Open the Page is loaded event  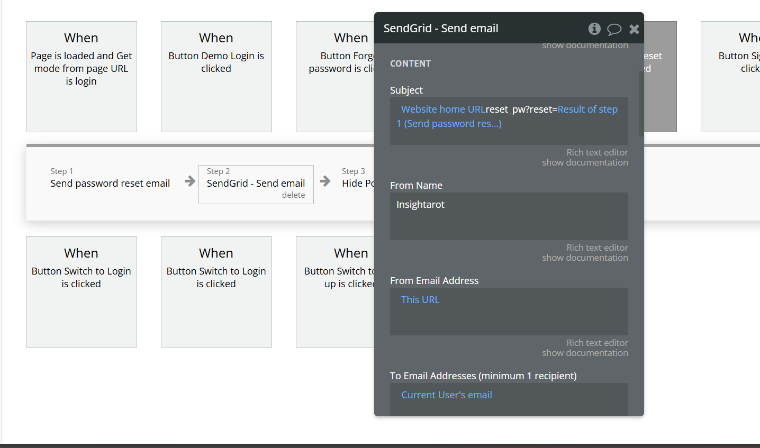82,77
